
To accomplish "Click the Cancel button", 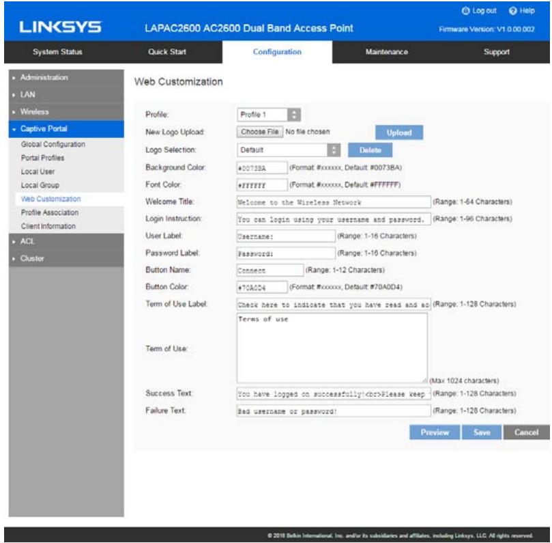I will click(526, 432).
